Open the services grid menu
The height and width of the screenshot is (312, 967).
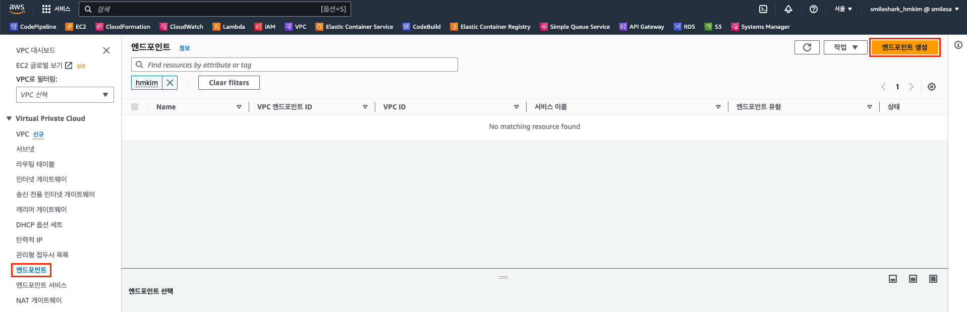point(56,9)
